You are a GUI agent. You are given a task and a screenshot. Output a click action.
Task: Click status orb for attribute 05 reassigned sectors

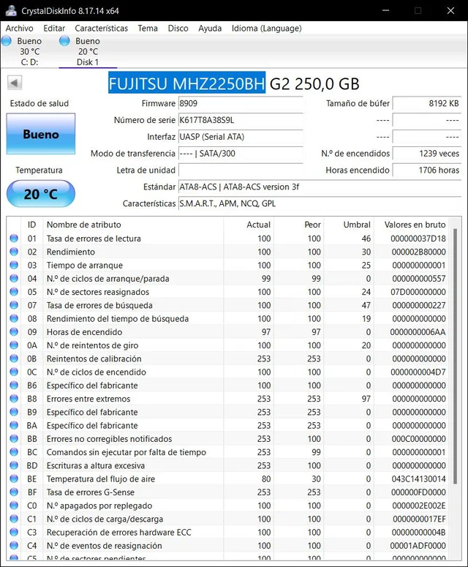14,292
